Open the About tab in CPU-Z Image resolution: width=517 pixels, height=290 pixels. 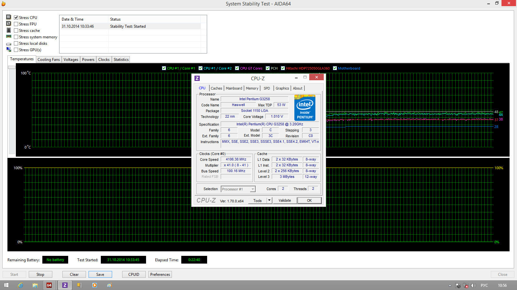coord(298,88)
